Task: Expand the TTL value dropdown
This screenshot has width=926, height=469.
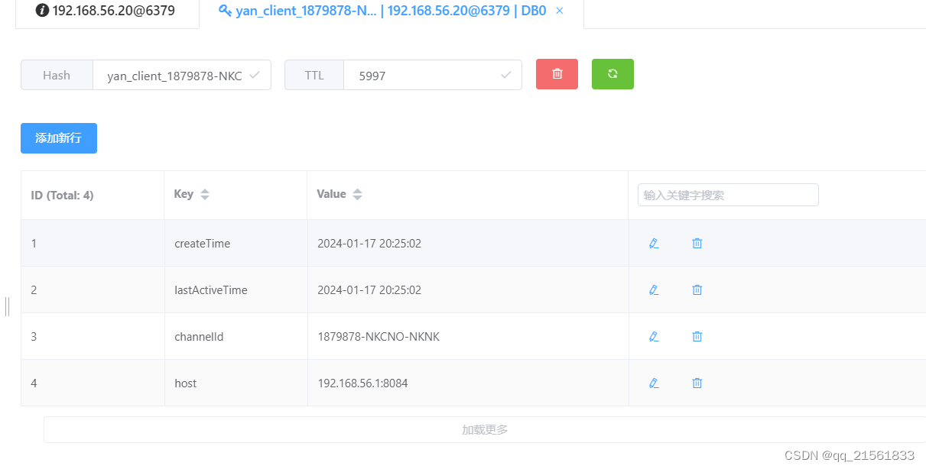Action: point(505,75)
